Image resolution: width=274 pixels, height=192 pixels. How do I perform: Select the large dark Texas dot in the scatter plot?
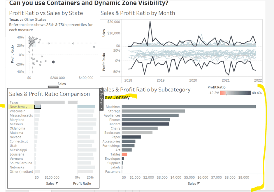coord(53,62)
